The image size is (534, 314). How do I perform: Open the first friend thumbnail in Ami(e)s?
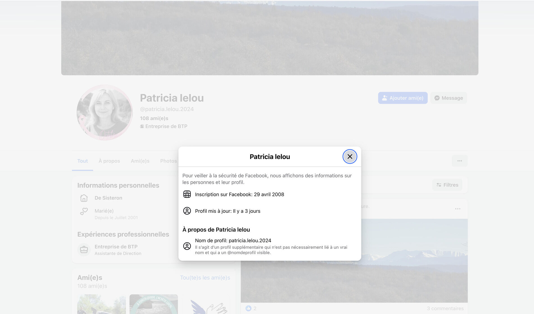tap(101, 304)
